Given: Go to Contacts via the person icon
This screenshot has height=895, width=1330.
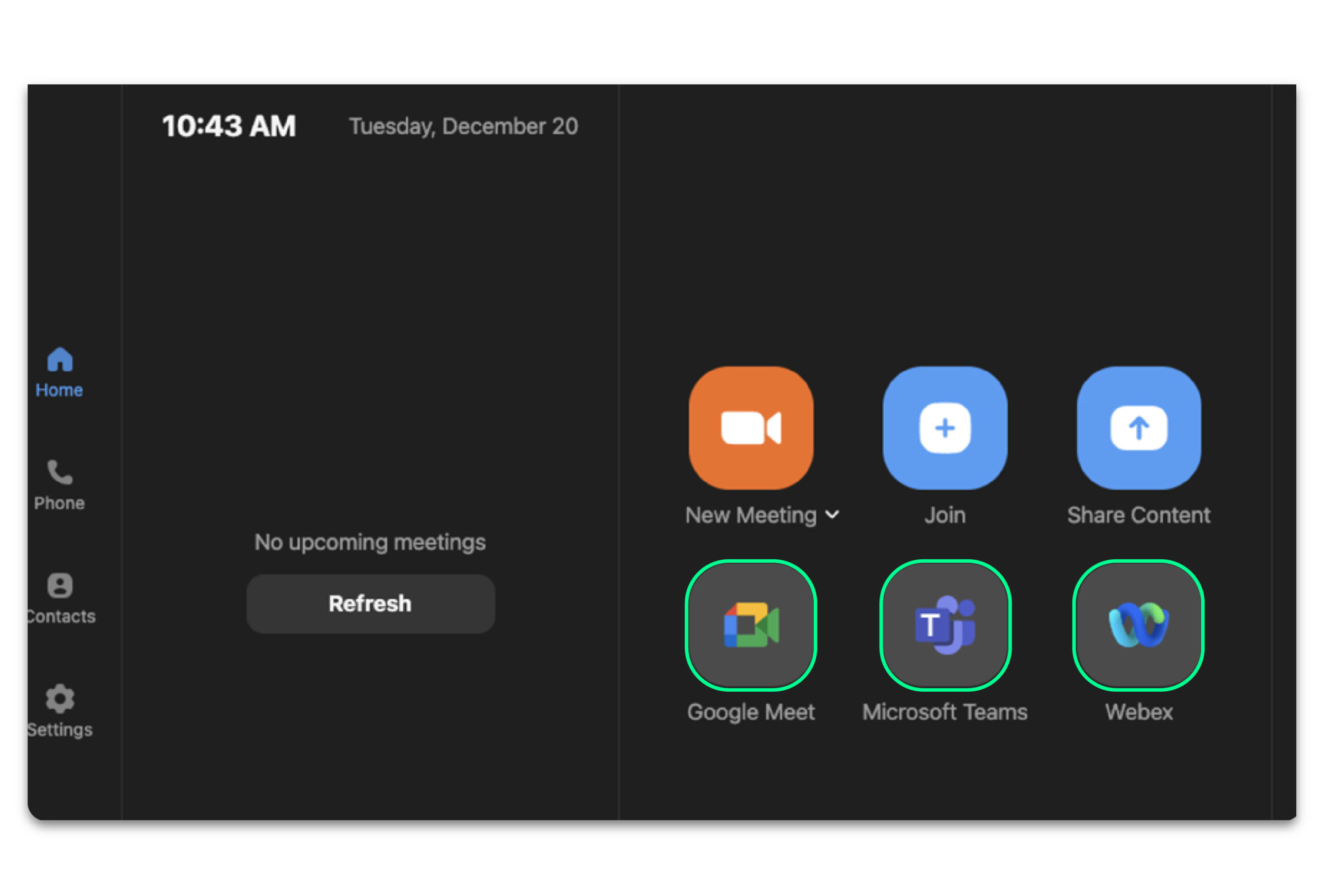Looking at the screenshot, I should [x=60, y=586].
